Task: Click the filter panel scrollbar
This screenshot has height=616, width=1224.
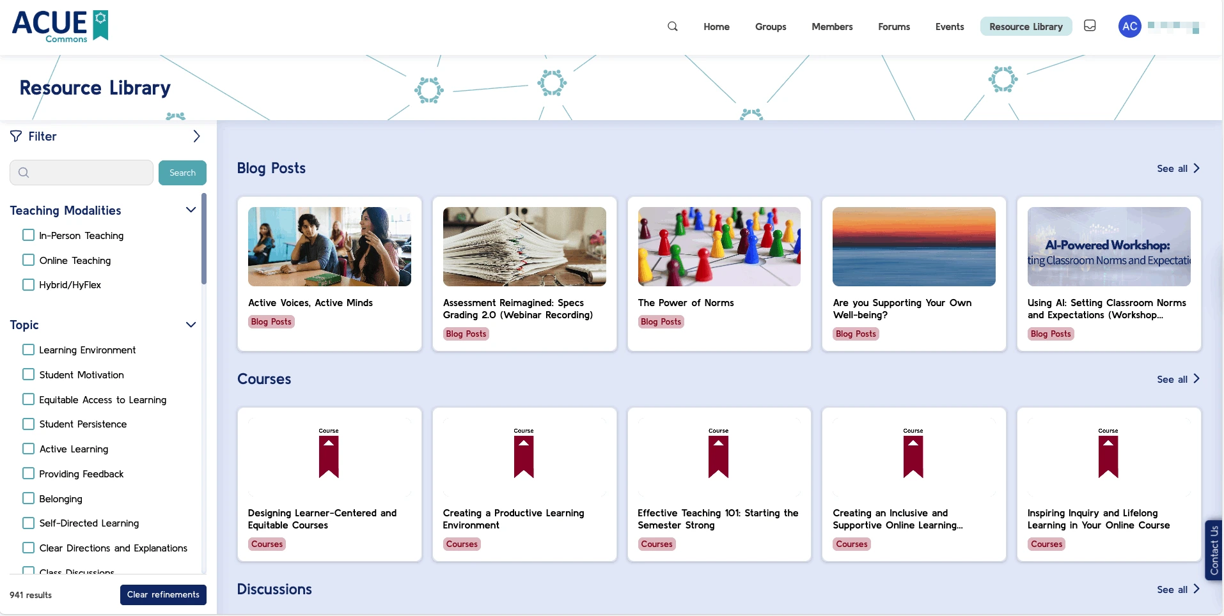Action: 204,240
